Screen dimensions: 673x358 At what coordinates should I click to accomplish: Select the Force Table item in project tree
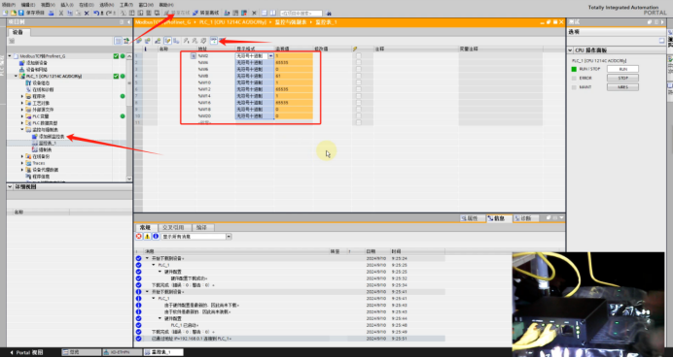(42, 149)
